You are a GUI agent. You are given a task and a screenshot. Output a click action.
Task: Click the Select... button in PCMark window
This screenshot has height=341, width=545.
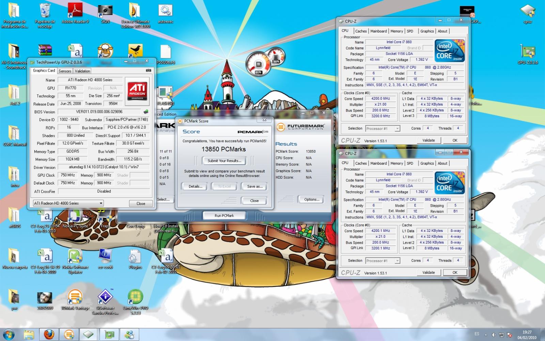pos(163,199)
